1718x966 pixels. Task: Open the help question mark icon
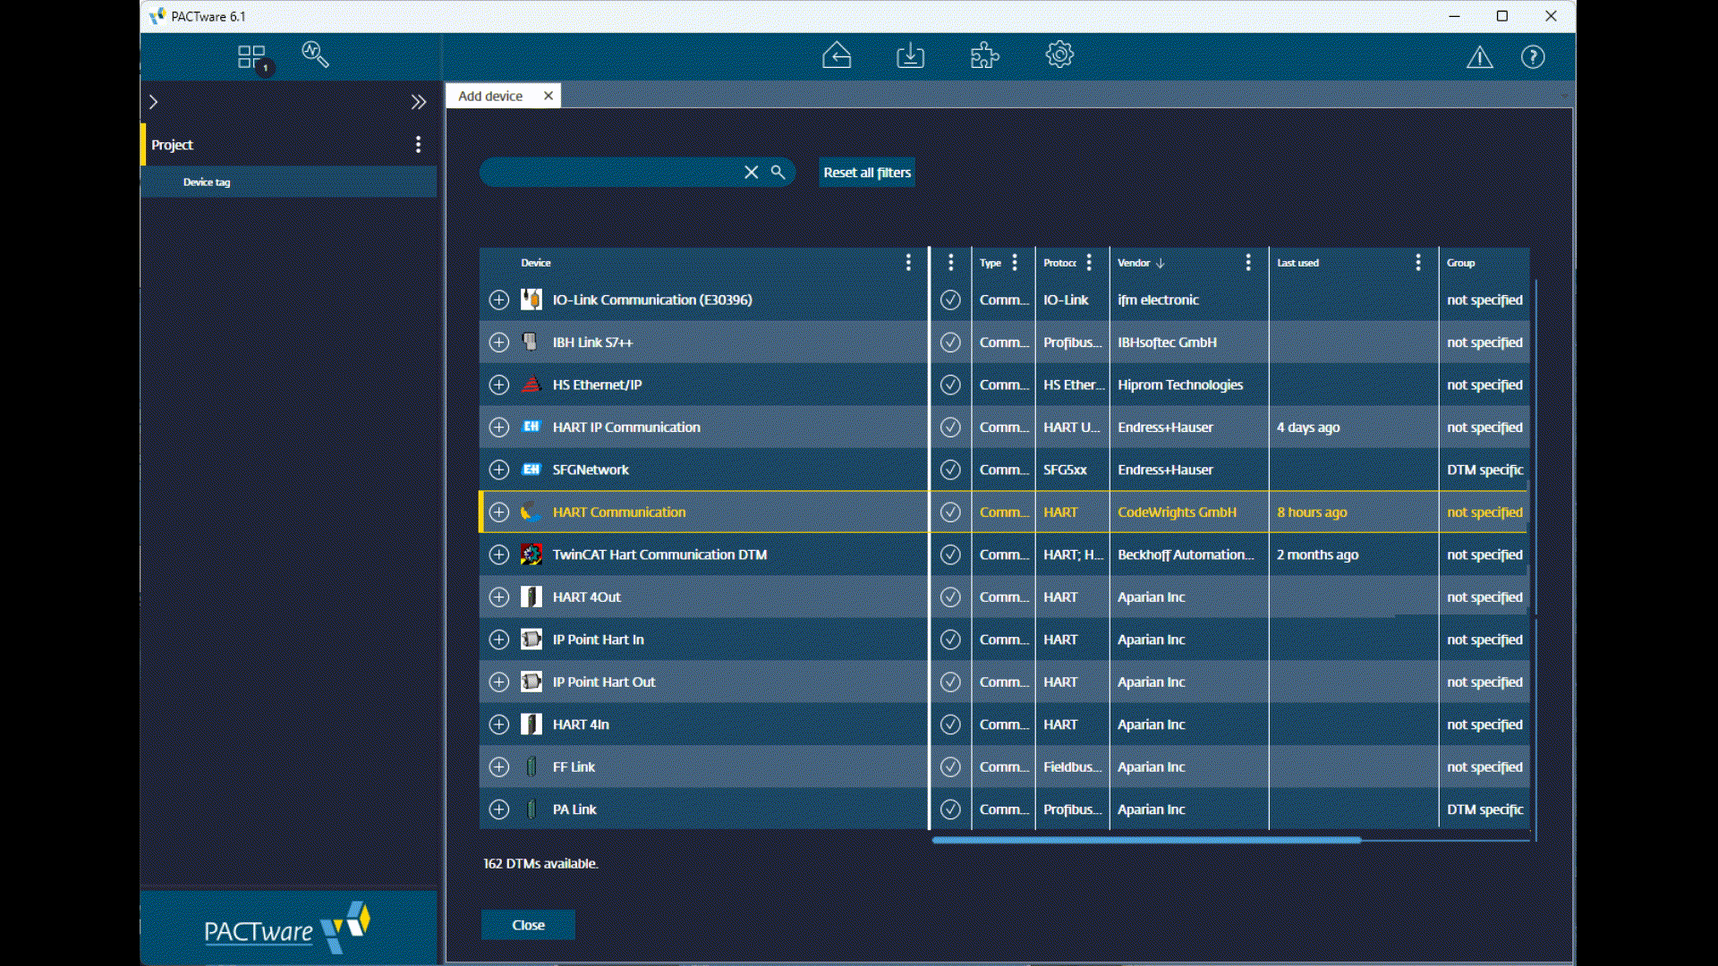(1533, 57)
